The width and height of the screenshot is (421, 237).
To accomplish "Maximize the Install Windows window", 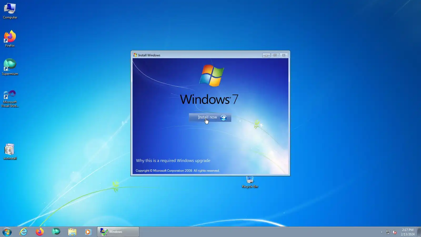I will tap(275, 55).
